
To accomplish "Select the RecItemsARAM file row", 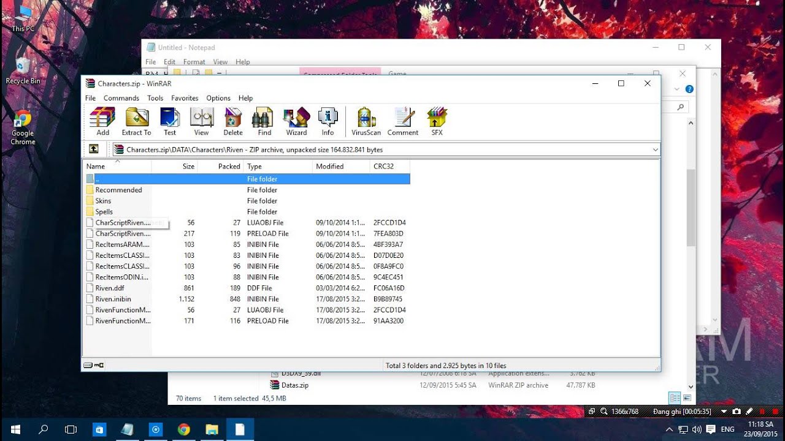I will click(x=247, y=244).
